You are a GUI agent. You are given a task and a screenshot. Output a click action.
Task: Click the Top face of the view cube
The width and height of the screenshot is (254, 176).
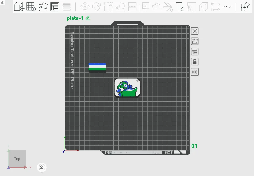(x=17, y=159)
